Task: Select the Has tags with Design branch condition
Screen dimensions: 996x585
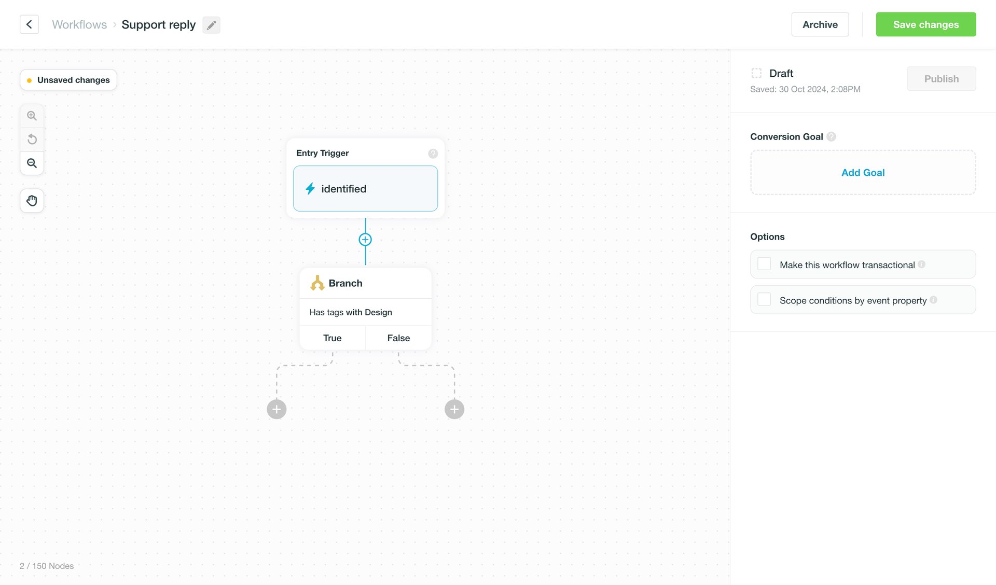Action: pyautogui.click(x=350, y=312)
